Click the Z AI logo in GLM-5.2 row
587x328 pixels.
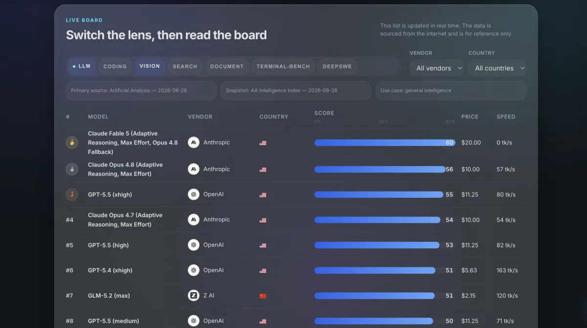(x=194, y=295)
